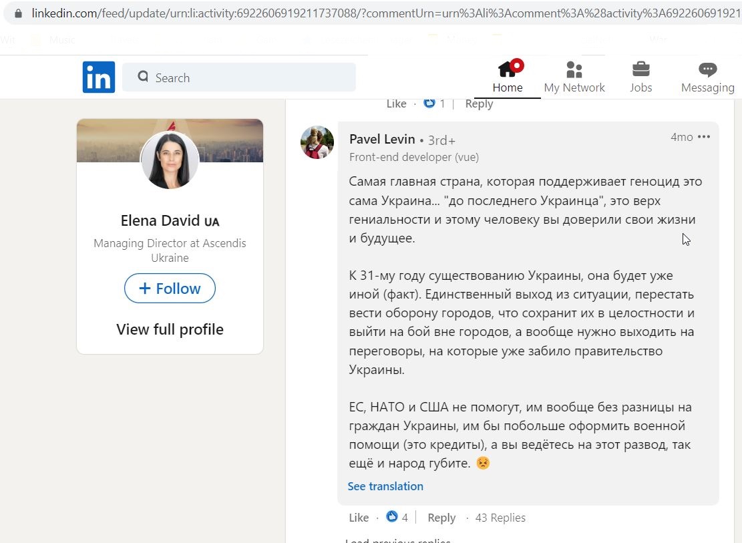Open Elena David UA name link
The height and width of the screenshot is (543, 742).
pos(170,220)
